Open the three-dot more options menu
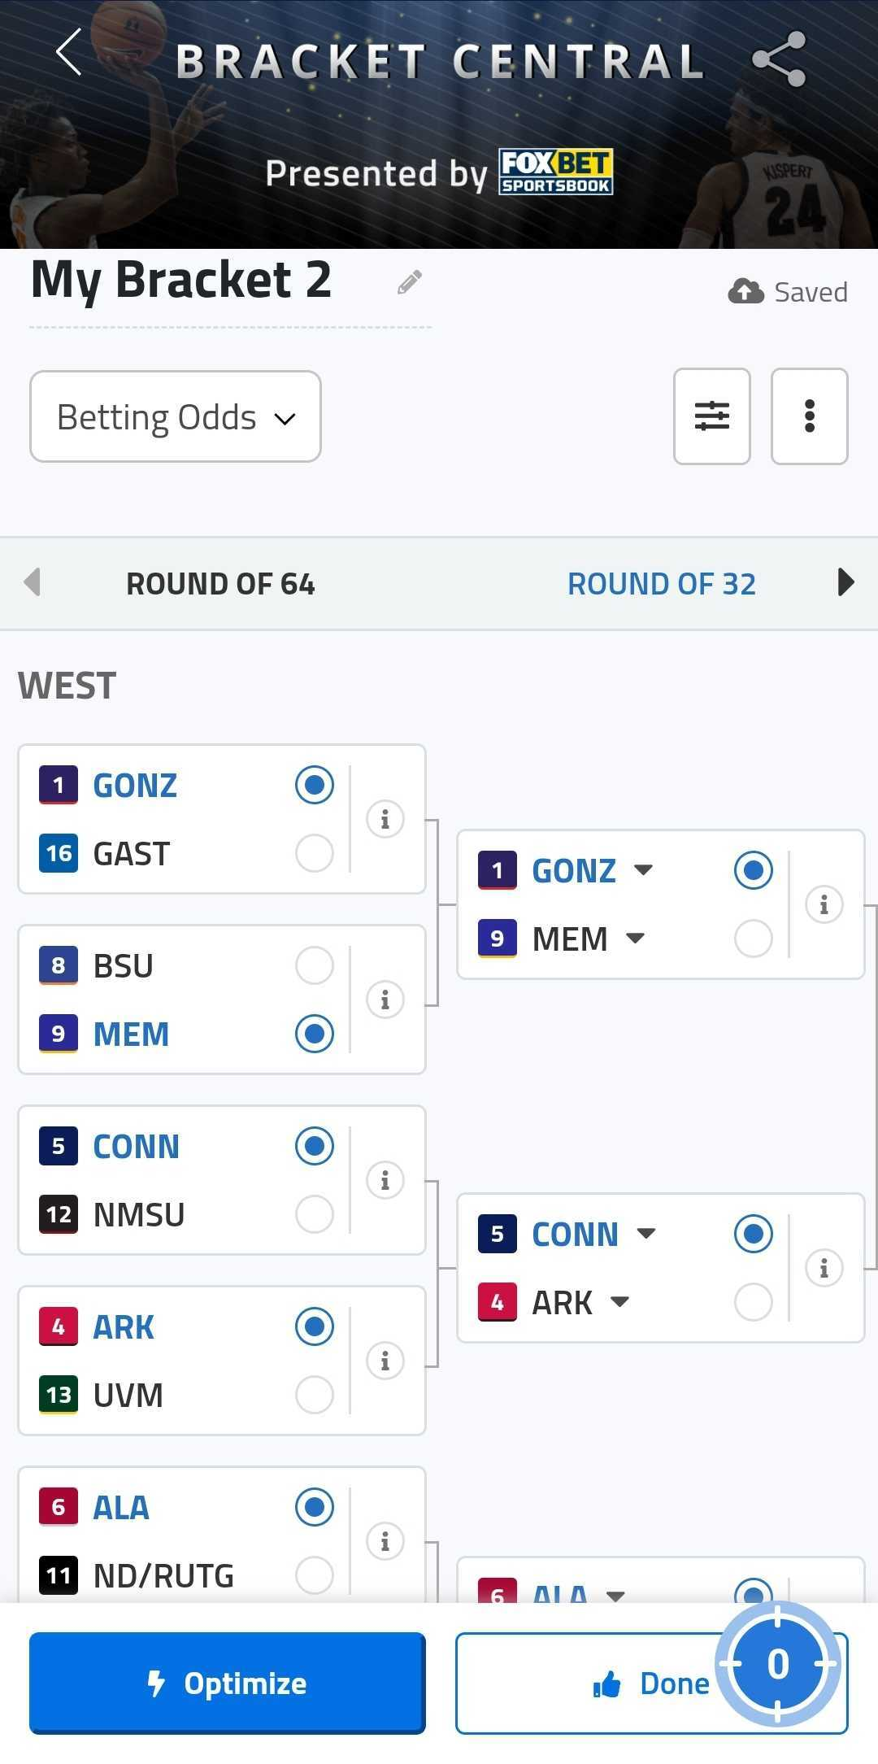Screen dimensions: 878x1764 tap(809, 416)
